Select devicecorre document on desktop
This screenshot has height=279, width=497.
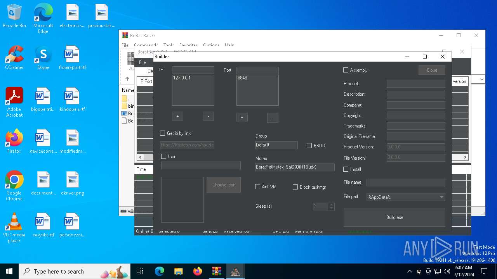tap(43, 141)
